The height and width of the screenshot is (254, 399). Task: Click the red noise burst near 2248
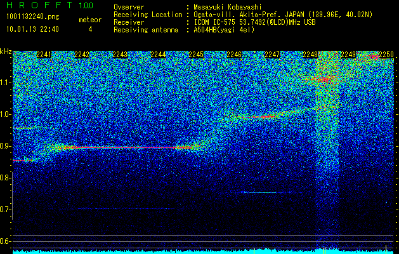tap(325, 79)
